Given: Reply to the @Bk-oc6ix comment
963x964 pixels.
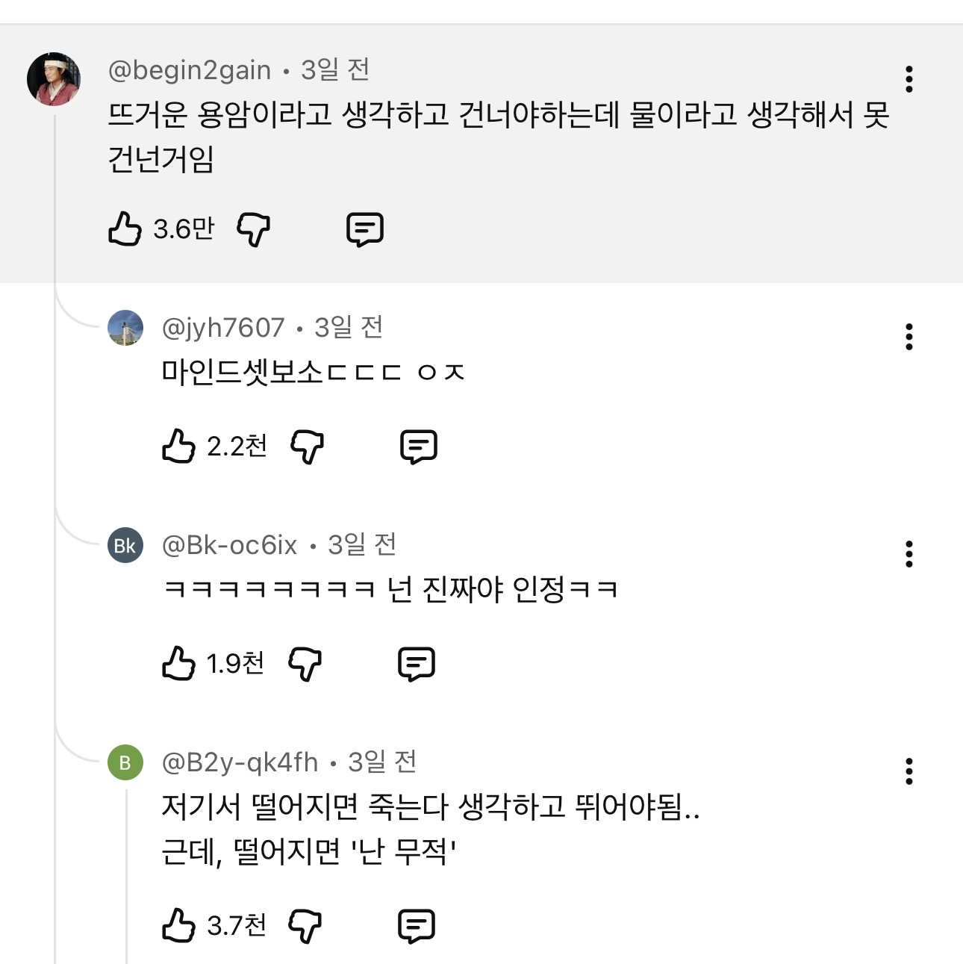Looking at the screenshot, I should [417, 664].
